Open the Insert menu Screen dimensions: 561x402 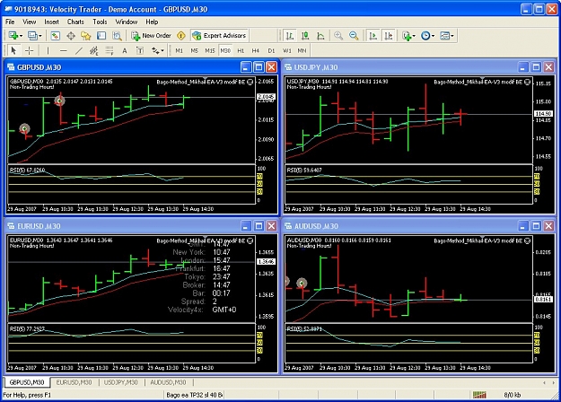pyautogui.click(x=51, y=22)
